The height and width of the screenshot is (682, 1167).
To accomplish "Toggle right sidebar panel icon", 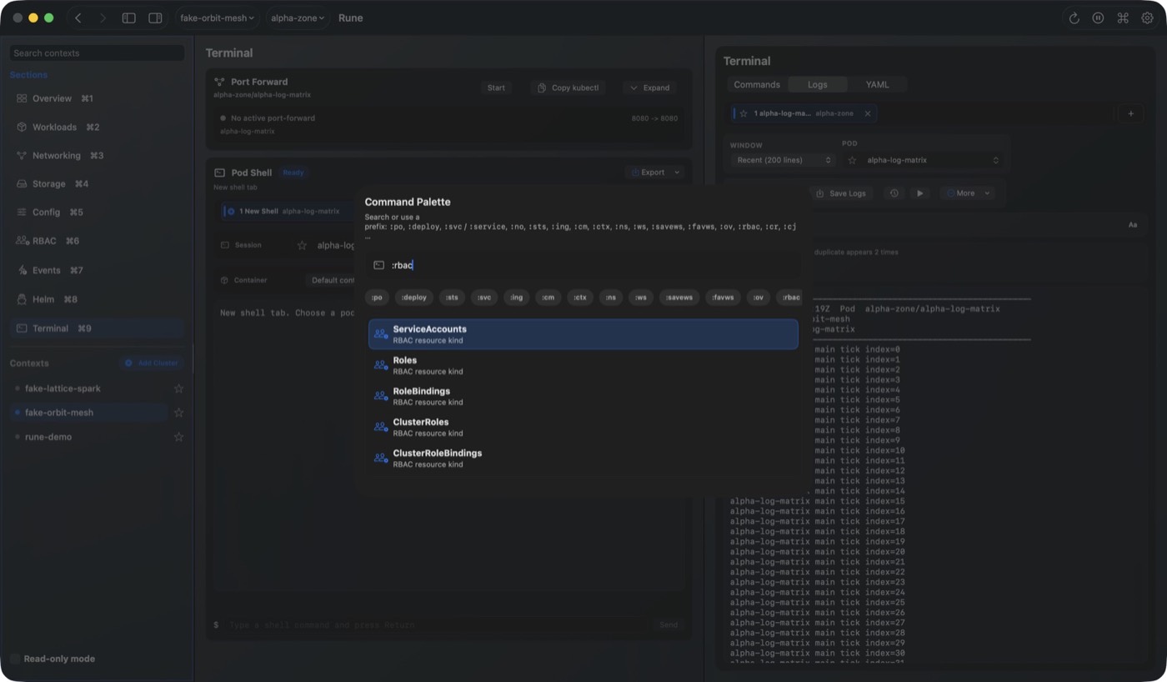I will coord(155,18).
